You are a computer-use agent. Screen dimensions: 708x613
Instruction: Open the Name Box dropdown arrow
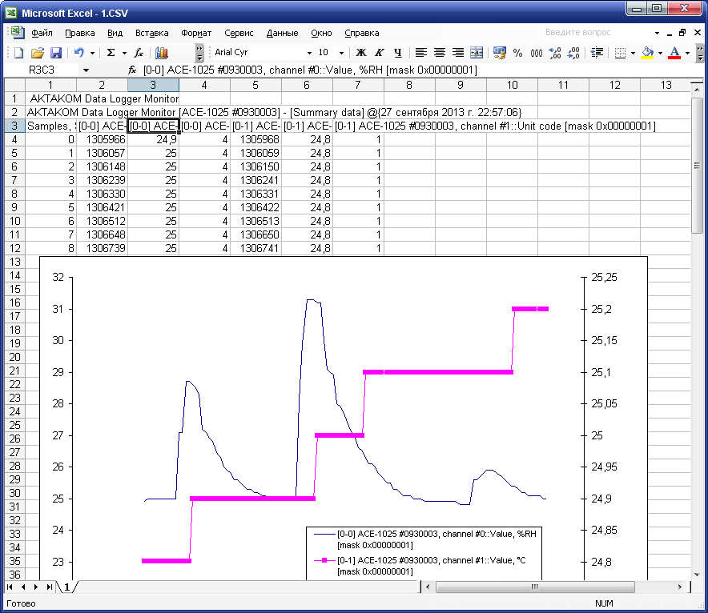[86, 70]
